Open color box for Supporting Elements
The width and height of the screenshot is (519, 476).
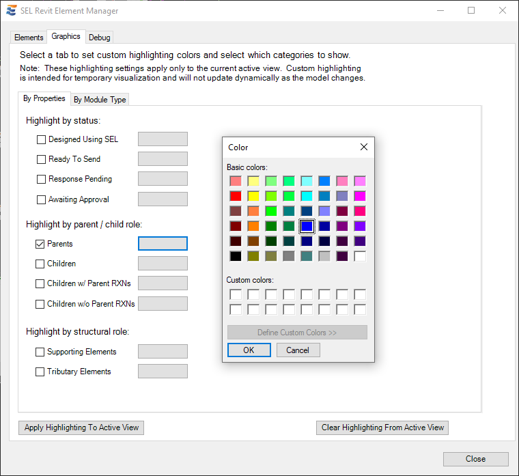pos(163,352)
